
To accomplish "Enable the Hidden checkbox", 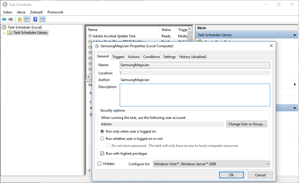I will [100, 164].
